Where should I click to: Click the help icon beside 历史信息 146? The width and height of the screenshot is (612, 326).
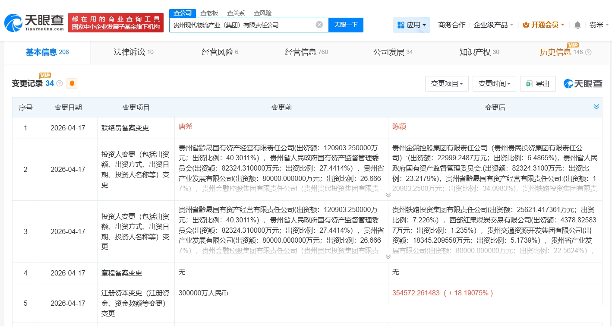(588, 52)
